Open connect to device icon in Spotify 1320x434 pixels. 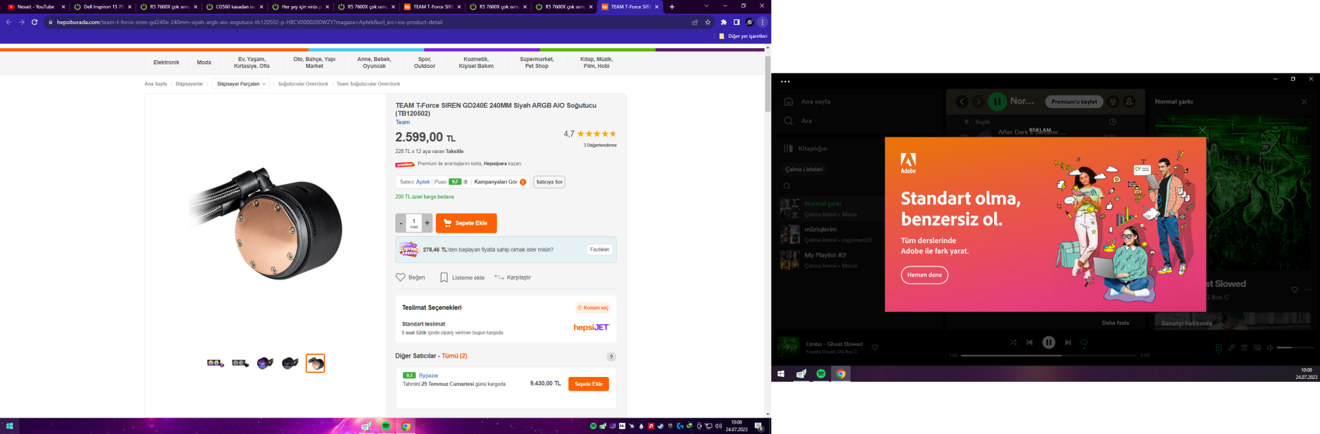[x=1257, y=347]
